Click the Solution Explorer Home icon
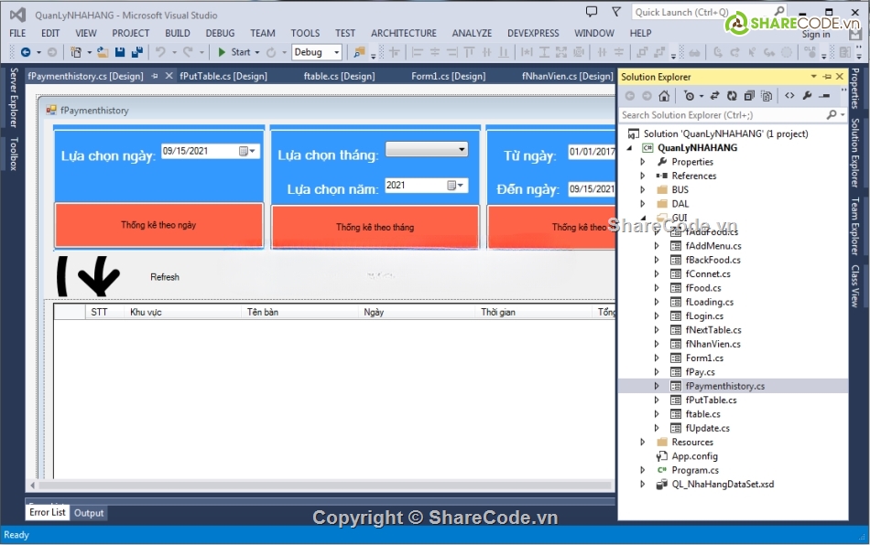 coord(664,96)
